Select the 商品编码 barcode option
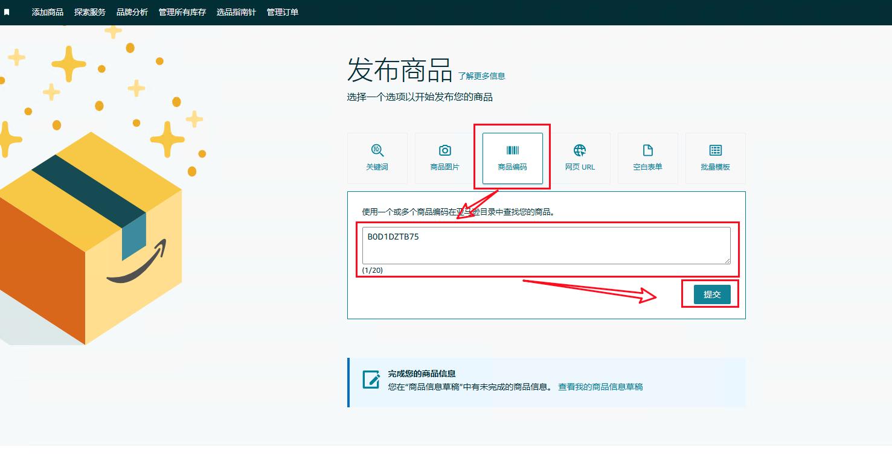The image size is (892, 458). (x=512, y=158)
